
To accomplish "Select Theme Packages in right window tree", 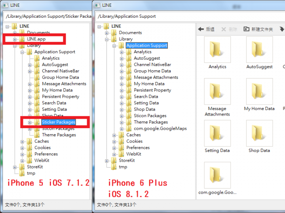I will coord(151,122).
